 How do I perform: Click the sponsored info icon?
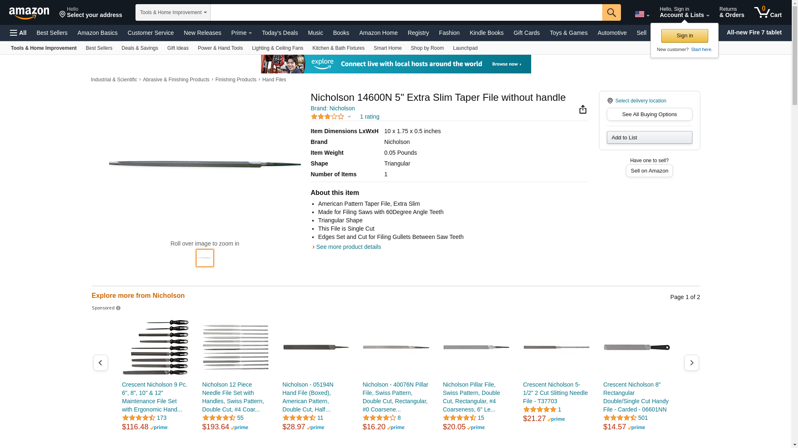pos(118,308)
